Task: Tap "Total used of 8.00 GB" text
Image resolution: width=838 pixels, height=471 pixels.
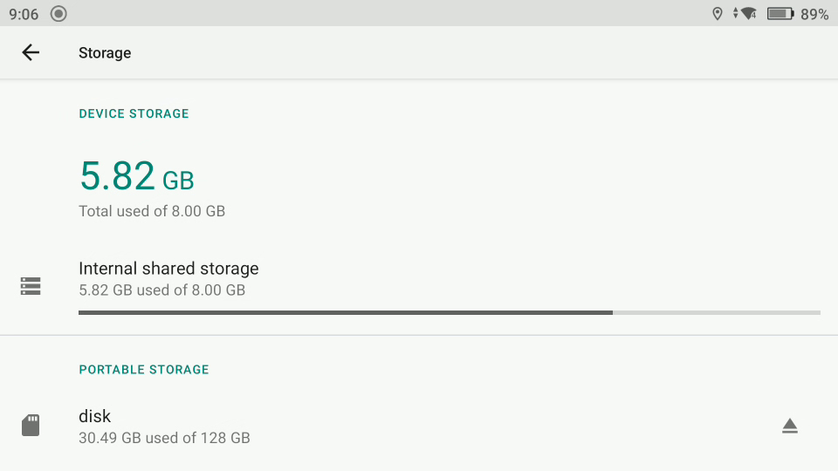Action: [x=152, y=211]
